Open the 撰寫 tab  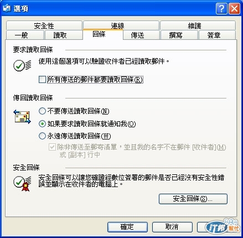(x=179, y=35)
